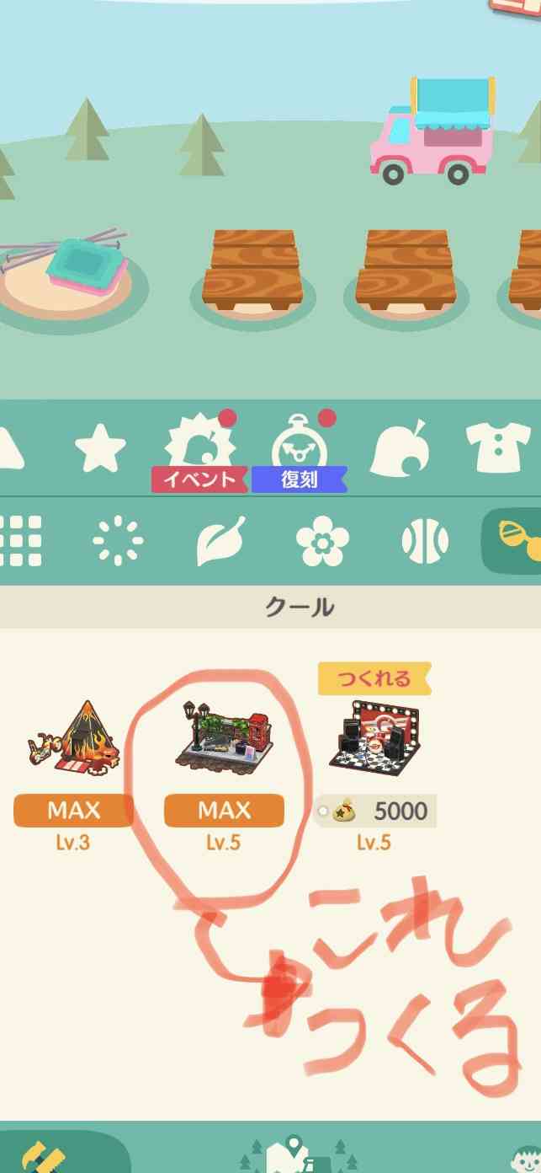Tap the MAX label under Lv.5 street amenity
The width and height of the screenshot is (541, 1173).
pyautogui.click(x=224, y=811)
